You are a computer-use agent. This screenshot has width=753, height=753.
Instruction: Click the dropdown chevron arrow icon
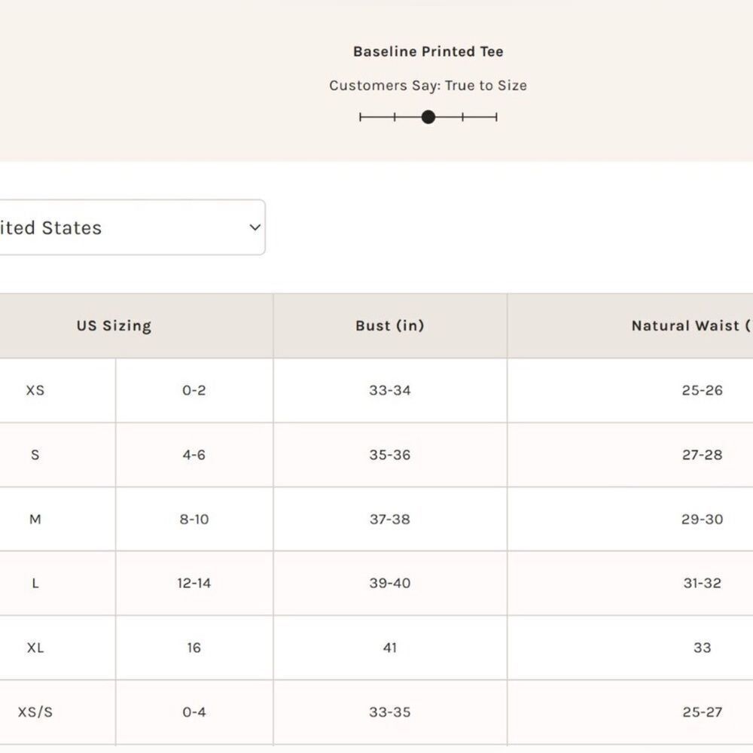point(255,227)
